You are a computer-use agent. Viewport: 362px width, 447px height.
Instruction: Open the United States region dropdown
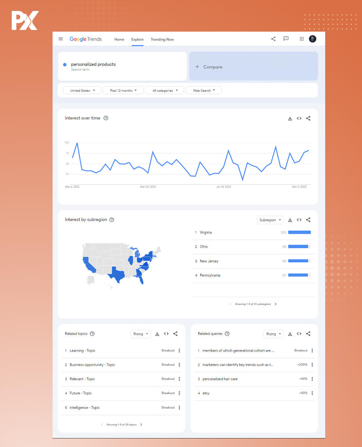[83, 90]
